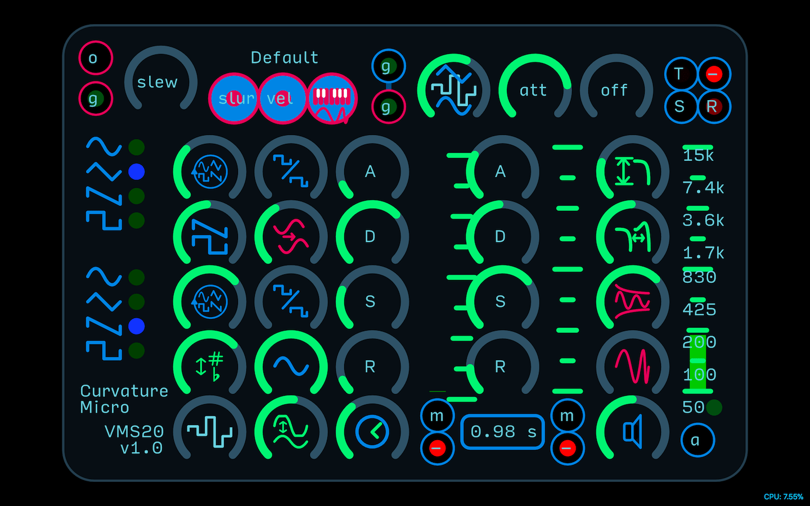The width and height of the screenshot is (810, 506).
Task: Click the minus button under the right m button
Action: (568, 449)
